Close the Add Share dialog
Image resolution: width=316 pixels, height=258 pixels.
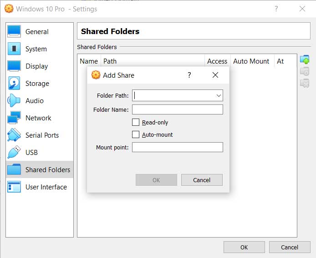215,75
